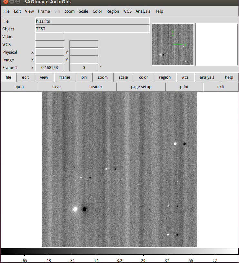Click the empty Value field
This screenshot has width=239, height=263.
coord(50,36)
